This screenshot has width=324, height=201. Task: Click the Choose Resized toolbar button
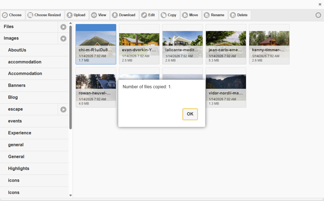45,15
